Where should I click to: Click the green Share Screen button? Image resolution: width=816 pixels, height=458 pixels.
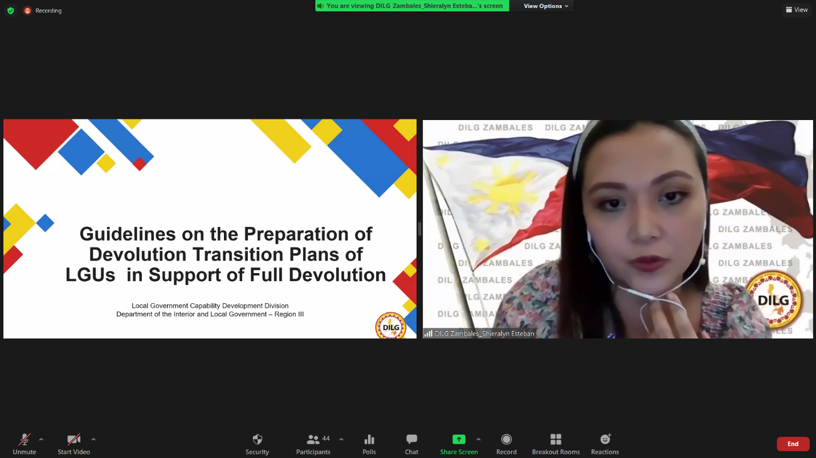pos(459,444)
